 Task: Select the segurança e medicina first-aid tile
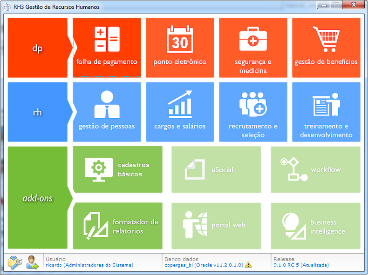click(x=253, y=47)
